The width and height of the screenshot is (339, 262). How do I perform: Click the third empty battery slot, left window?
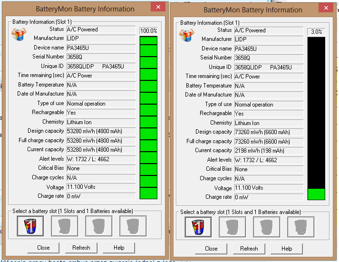(x=98, y=226)
